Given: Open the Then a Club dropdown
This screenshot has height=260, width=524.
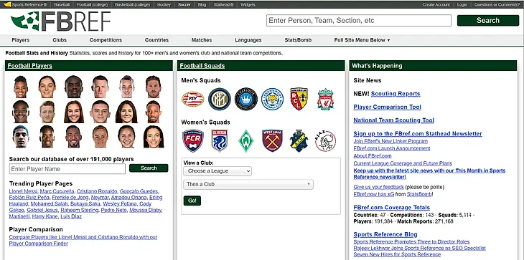Looking at the screenshot, I should pyautogui.click(x=248, y=184).
